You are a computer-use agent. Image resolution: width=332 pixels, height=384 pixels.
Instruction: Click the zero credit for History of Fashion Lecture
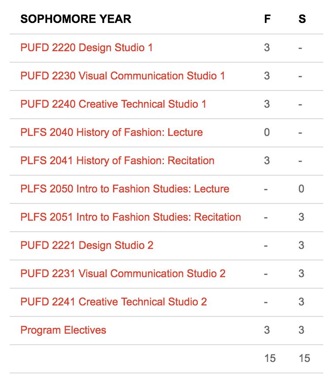coord(267,132)
